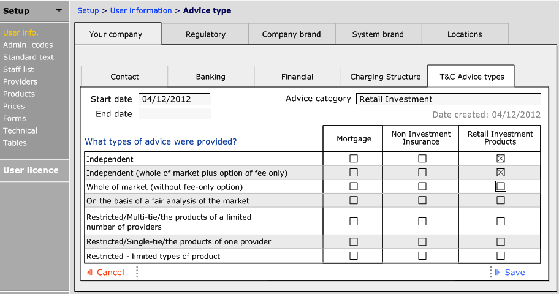Select Providers from the sidebar menu

[20, 81]
